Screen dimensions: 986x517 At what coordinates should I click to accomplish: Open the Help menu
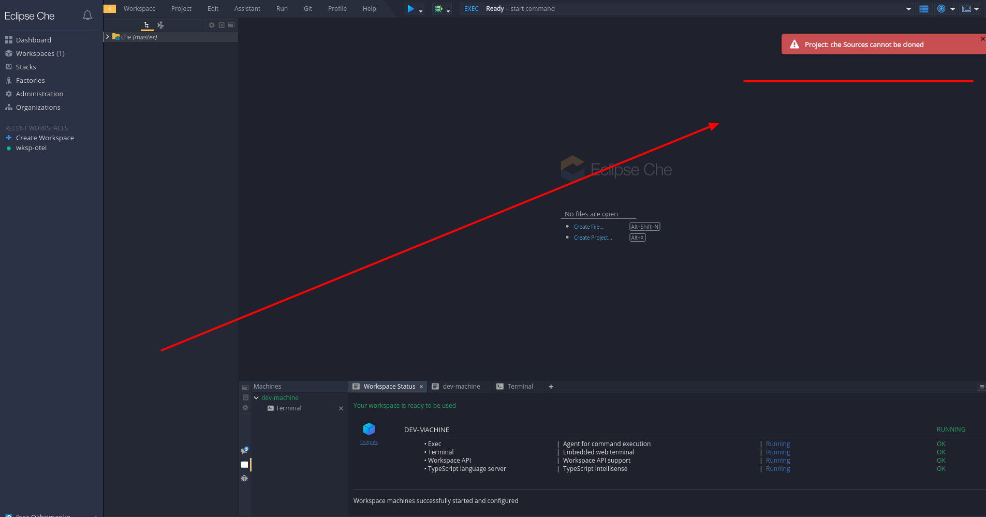coord(370,9)
